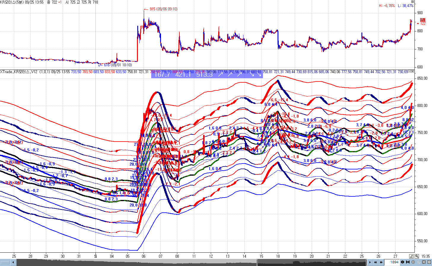This screenshot has width=432, height=266.
Task: Maximize the price panel using top-right square icon
Action: [412, 2]
